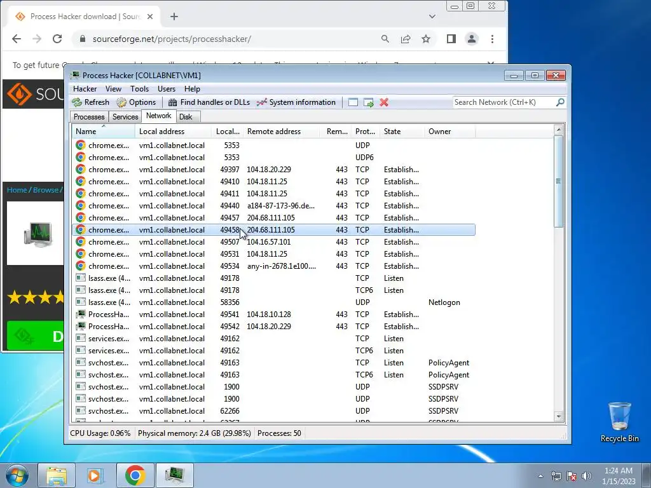Click Chrome icon of port 49531 row
This screenshot has width=651, height=488.
[81, 254]
